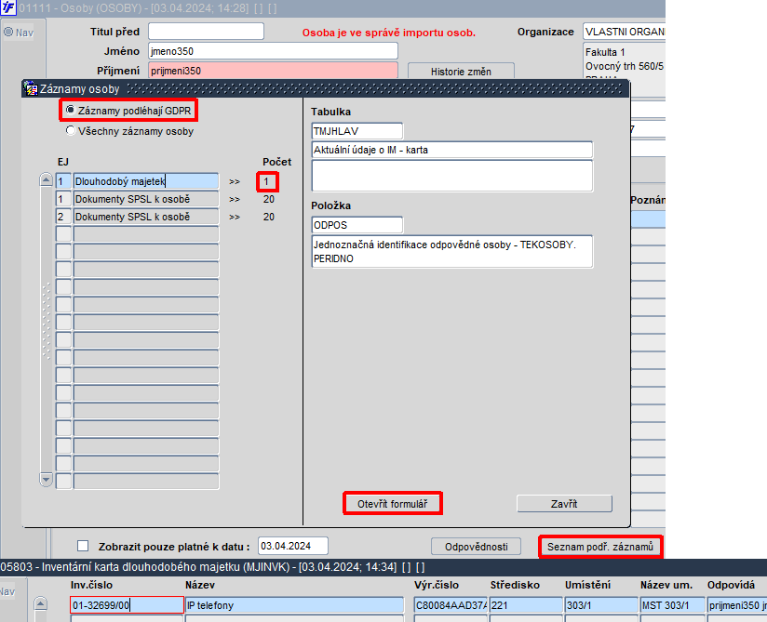This screenshot has height=622, width=767.
Task: Select second Dokumenty SPSL k osobě row
Action: (146, 217)
